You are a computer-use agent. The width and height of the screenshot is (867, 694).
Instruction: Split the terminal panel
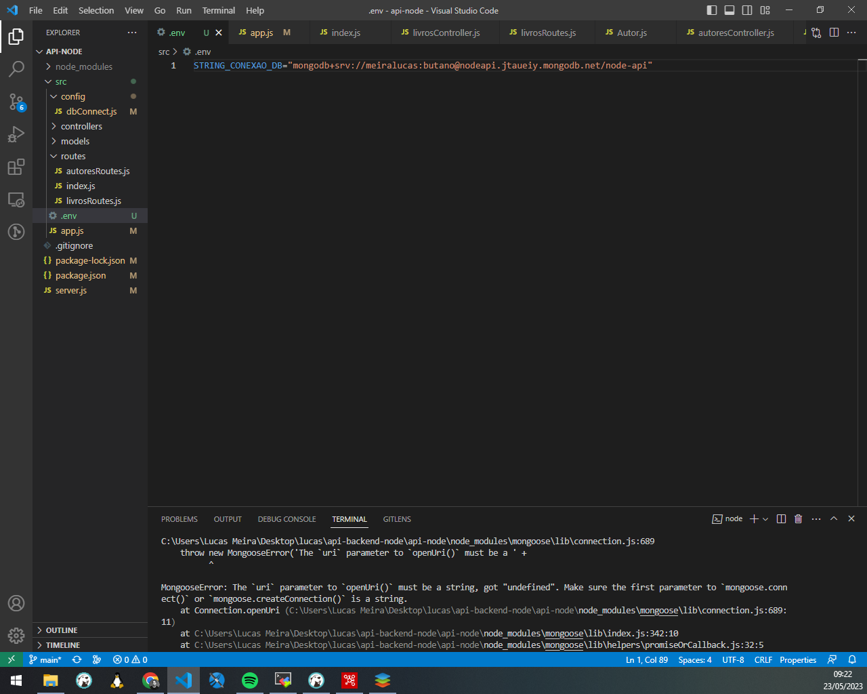coord(781,518)
